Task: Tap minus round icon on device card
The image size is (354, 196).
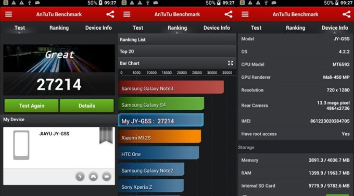Action: [x=107, y=176]
